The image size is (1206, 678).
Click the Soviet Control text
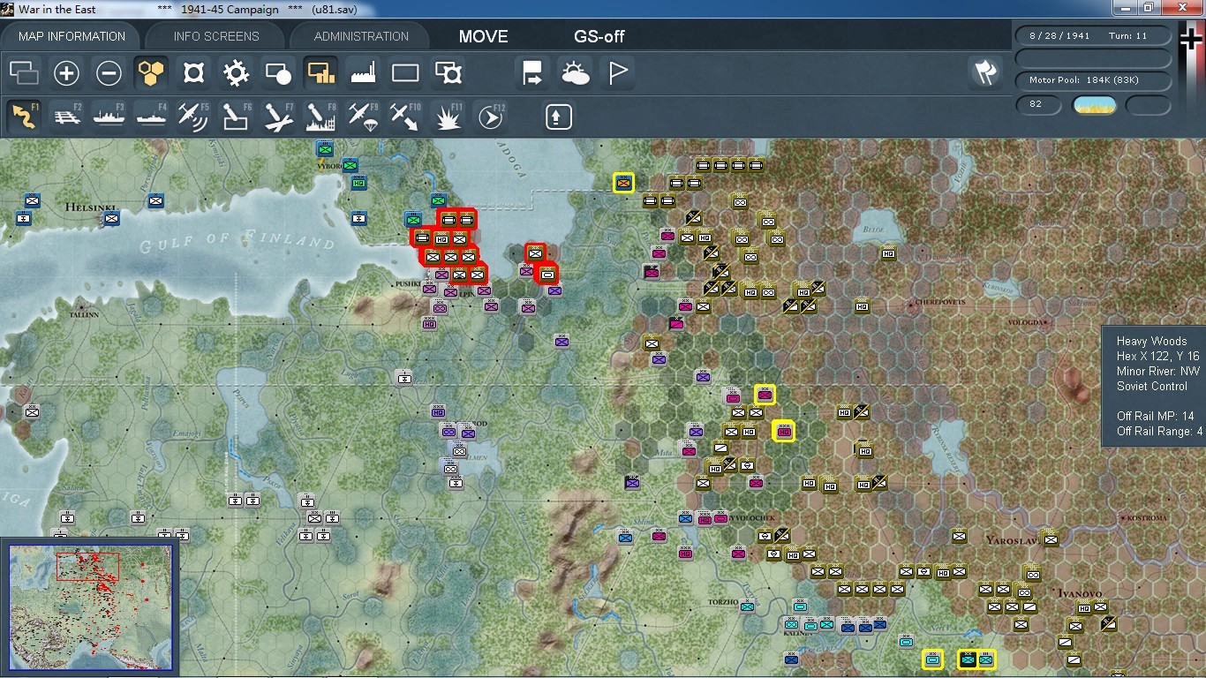[1151, 386]
